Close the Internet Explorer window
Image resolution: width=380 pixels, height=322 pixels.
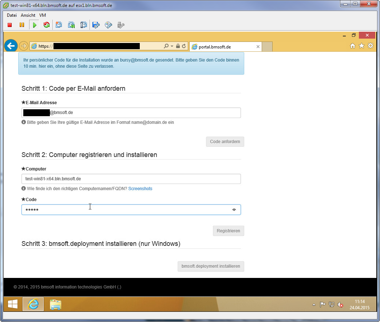tap(367, 35)
